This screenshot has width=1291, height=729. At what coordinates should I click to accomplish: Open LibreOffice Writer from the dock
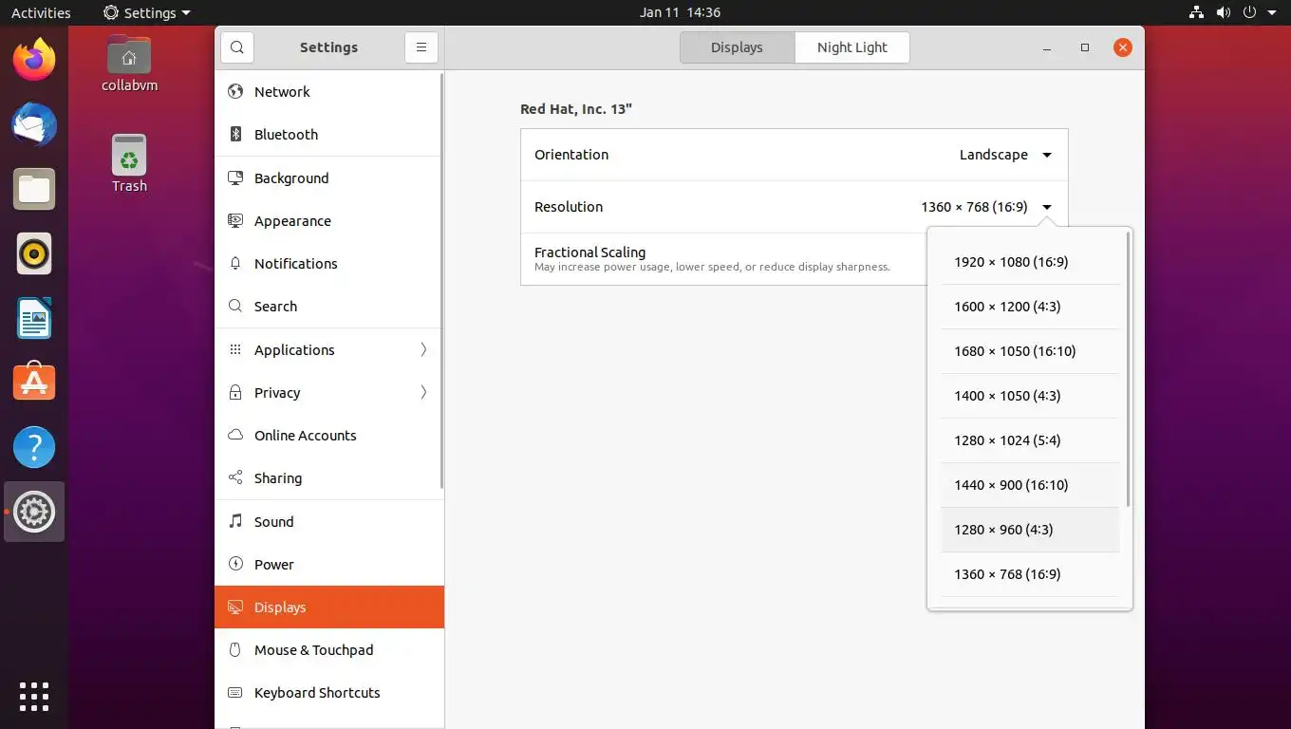coord(34,319)
